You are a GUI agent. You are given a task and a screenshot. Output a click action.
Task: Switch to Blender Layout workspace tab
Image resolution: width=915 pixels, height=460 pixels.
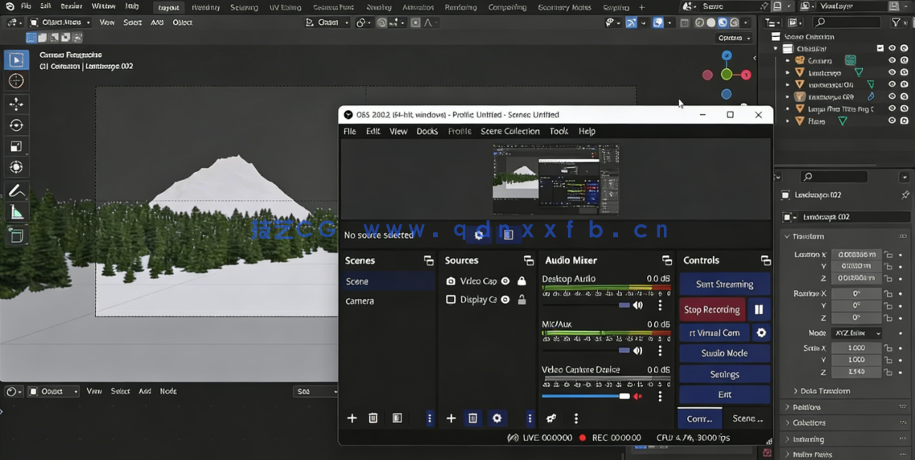pyautogui.click(x=169, y=7)
